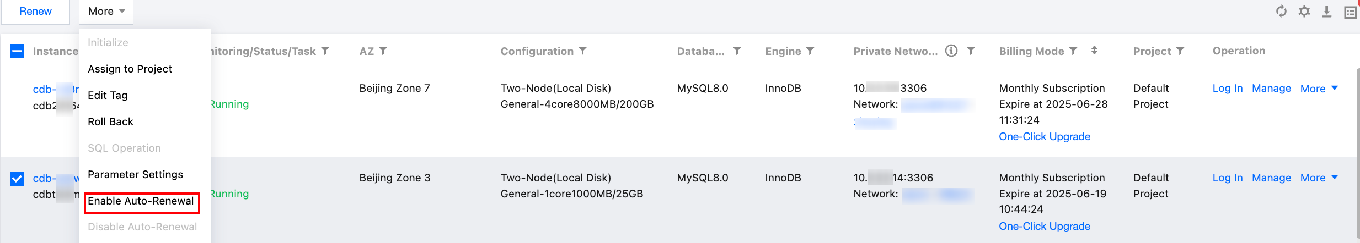This screenshot has height=243, width=1360.
Task: Click the Renew button
Action: pyautogui.click(x=35, y=12)
